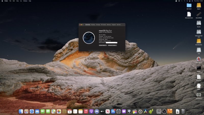Click the Software Update button
The image size is (204, 115).
(112, 45)
